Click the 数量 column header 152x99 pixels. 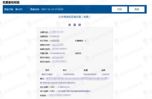(86, 70)
